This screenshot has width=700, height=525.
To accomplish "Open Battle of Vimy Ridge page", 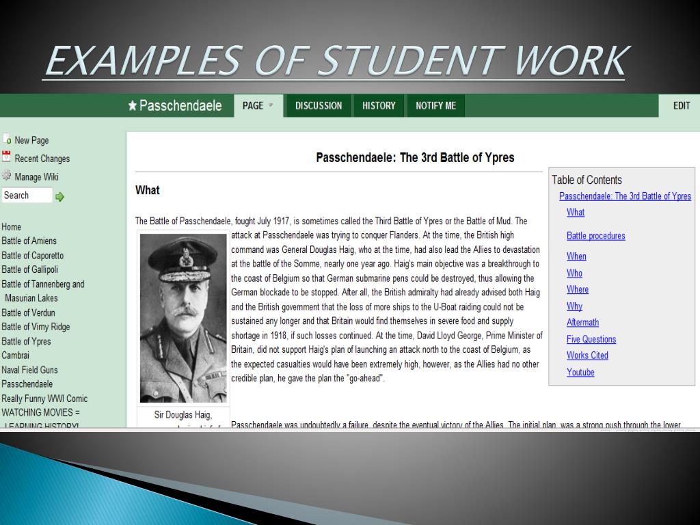I will click(36, 327).
